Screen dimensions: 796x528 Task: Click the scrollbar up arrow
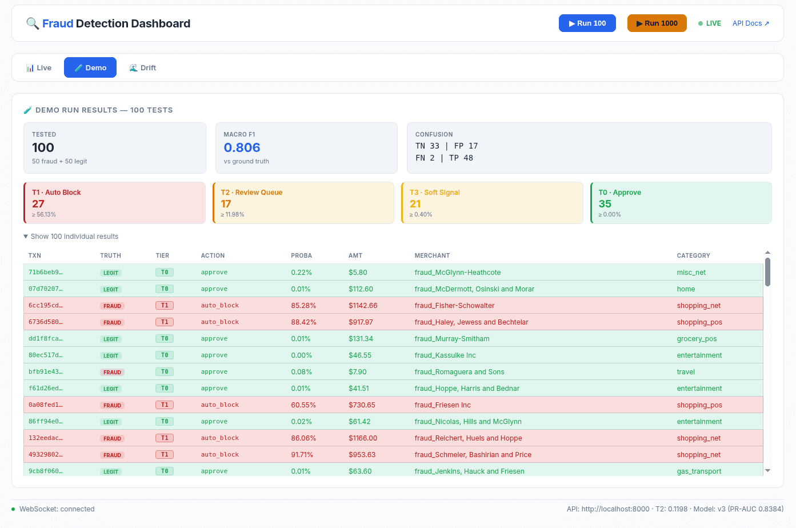[767, 253]
